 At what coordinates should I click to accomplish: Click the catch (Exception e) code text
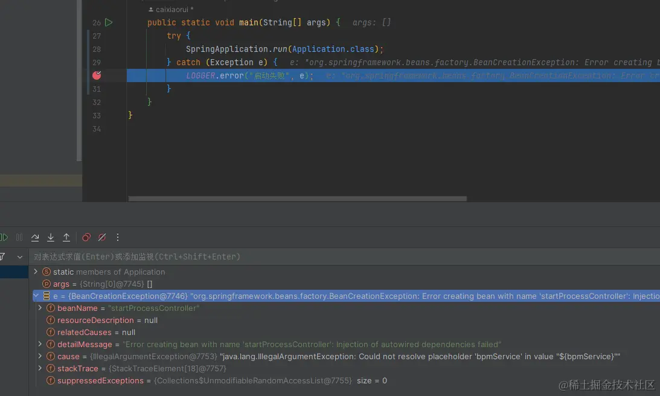point(222,62)
